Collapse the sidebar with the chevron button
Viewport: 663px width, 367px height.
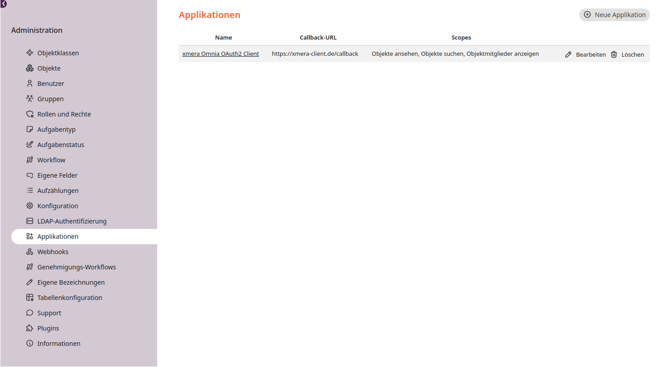click(4, 4)
